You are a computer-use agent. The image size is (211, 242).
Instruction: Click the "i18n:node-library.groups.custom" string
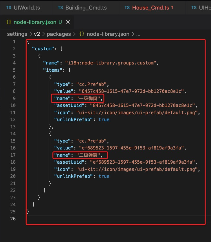point(111,63)
